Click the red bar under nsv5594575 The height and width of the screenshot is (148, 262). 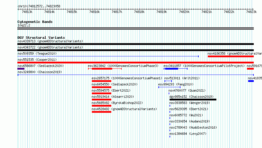click(x=102, y=93)
